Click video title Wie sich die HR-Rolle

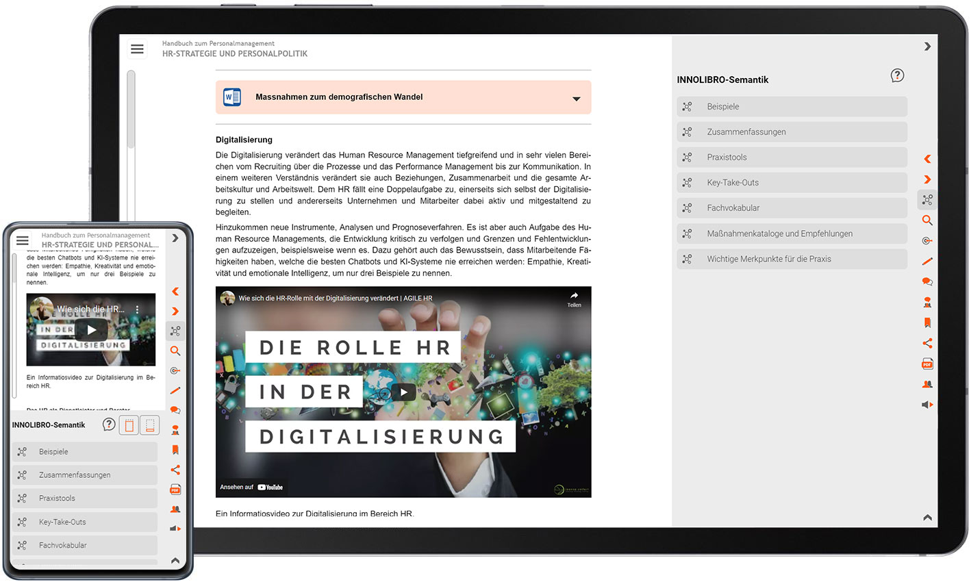(336, 299)
